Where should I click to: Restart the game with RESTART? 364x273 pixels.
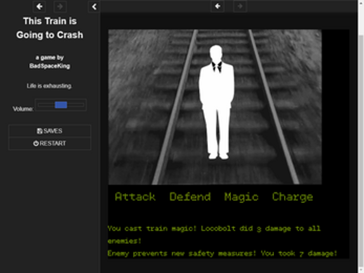49,143
